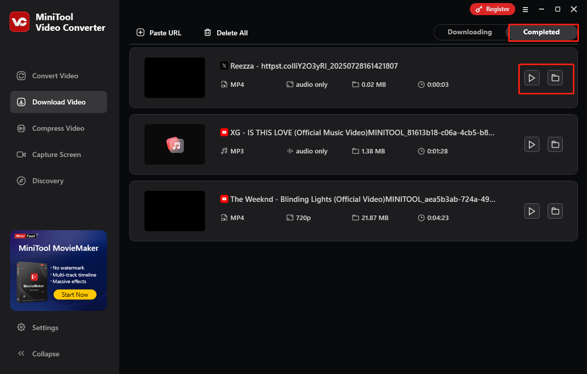Open folder of XG IS THIS LOVE file

pos(555,144)
